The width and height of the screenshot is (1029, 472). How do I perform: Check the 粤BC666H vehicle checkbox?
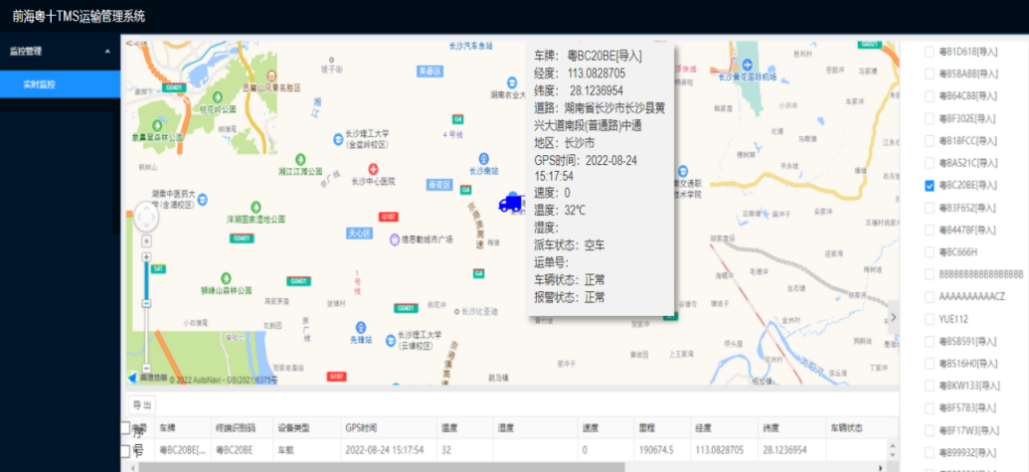930,252
